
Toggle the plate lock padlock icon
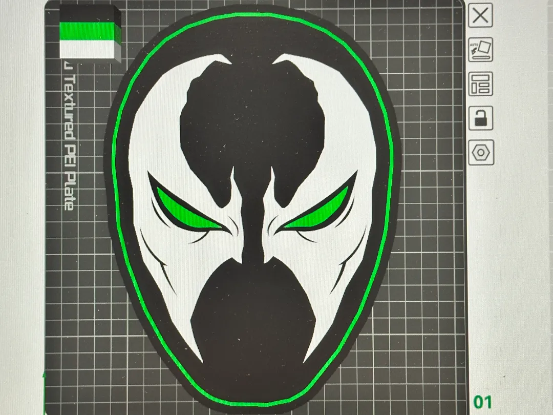point(480,118)
